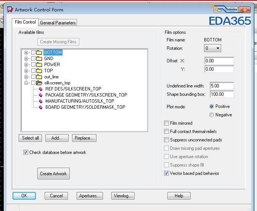This screenshot has width=257, height=211.
Task: Select Positive plot mode
Action: click(x=212, y=106)
